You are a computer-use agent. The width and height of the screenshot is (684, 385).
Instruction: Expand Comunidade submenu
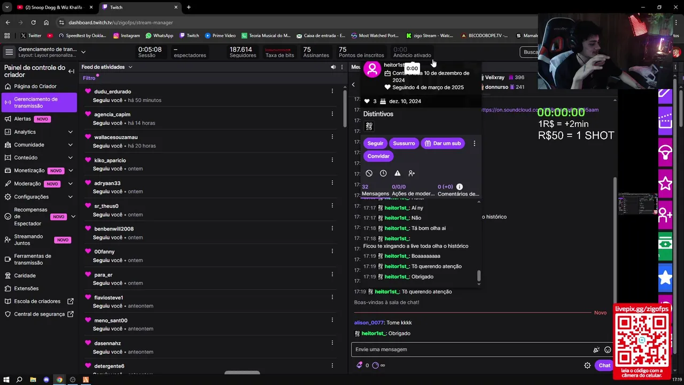pyautogui.click(x=70, y=145)
